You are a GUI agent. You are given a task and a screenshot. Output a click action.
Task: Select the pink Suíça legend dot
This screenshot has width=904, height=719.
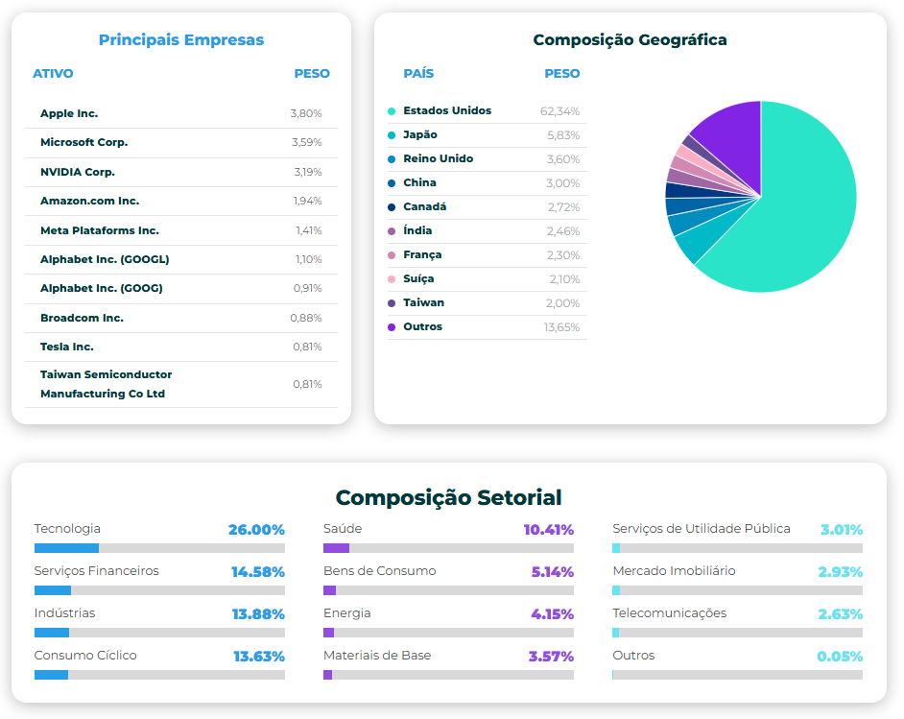click(x=392, y=279)
